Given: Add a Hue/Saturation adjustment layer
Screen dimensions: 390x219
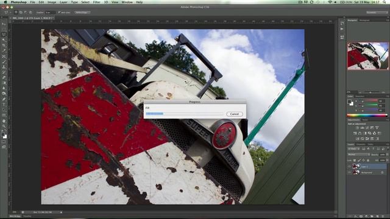Looking at the screenshot, I should click(x=355, y=133).
